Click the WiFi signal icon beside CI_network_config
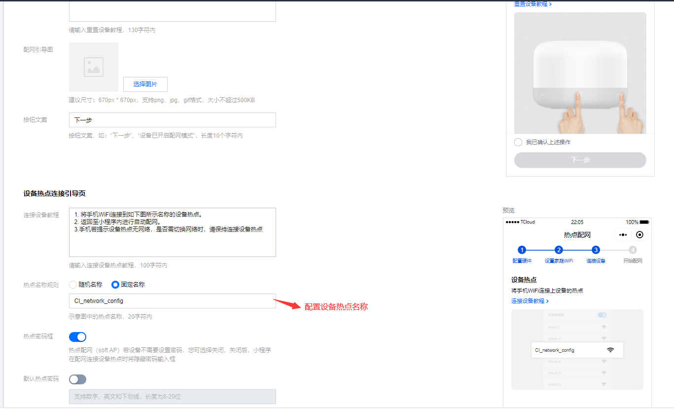 (611, 349)
